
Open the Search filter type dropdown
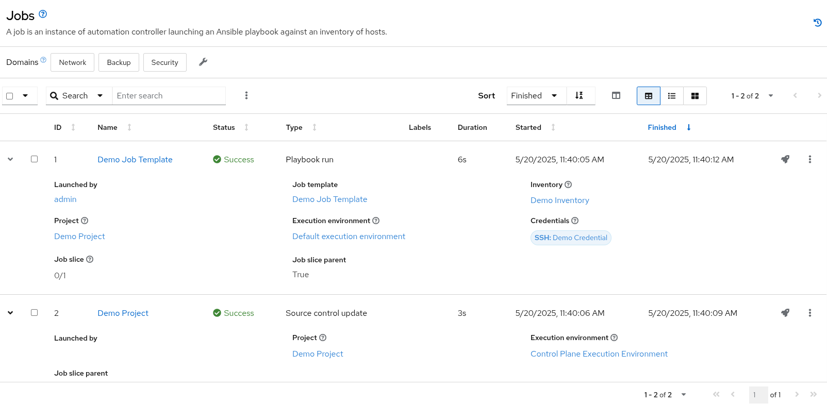(78, 96)
